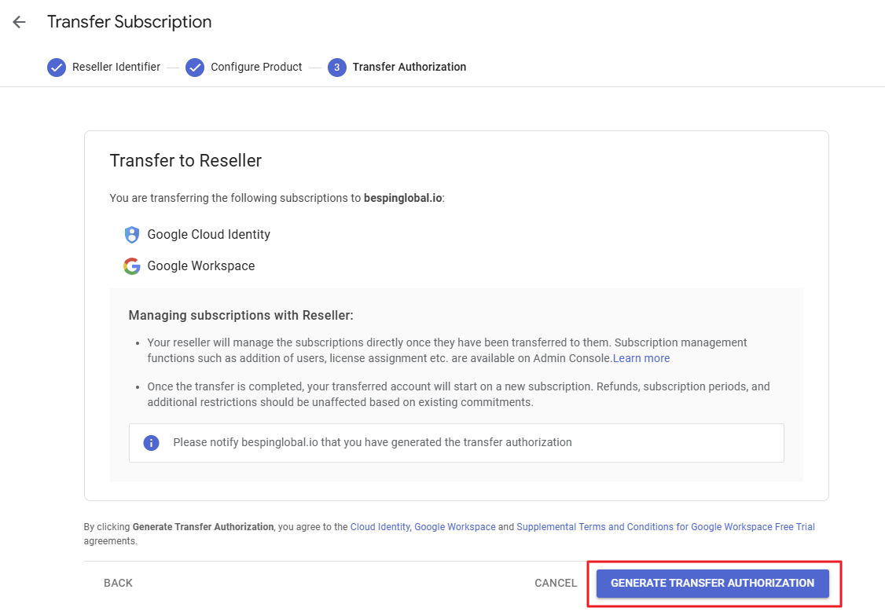Go to the Configure Product step label
885x615 pixels.
(x=256, y=67)
